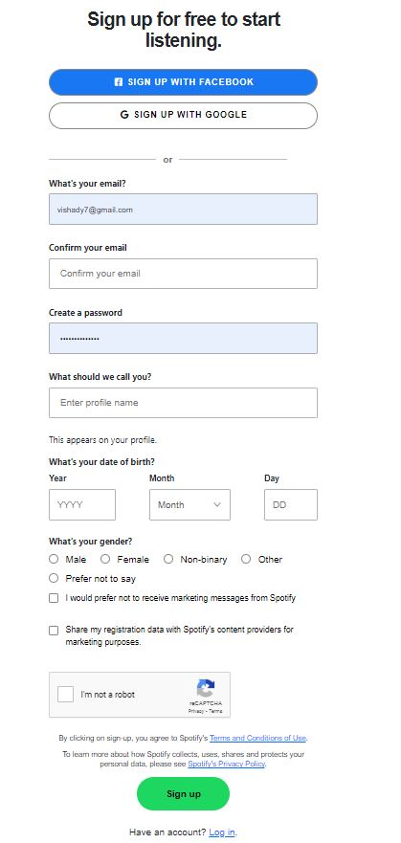Click the Google G logo icon
The width and height of the screenshot is (401, 843).
124,115
